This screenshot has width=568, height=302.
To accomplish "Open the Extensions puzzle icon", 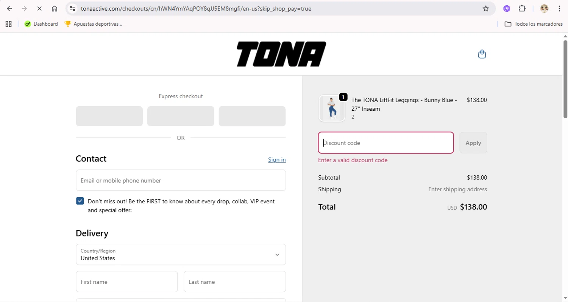I will 522,9.
